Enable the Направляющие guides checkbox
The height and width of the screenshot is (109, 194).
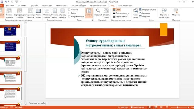[69, 16]
